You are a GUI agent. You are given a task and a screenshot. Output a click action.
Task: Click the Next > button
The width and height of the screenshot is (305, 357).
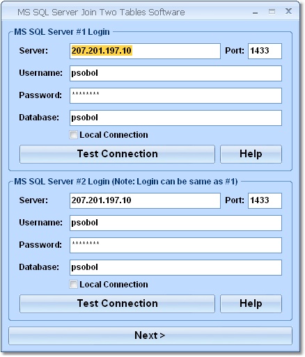[x=150, y=335]
